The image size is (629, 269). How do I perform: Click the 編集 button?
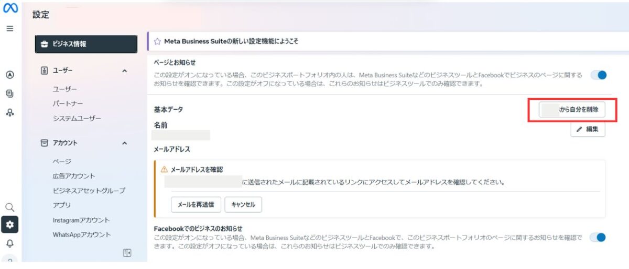pos(588,129)
